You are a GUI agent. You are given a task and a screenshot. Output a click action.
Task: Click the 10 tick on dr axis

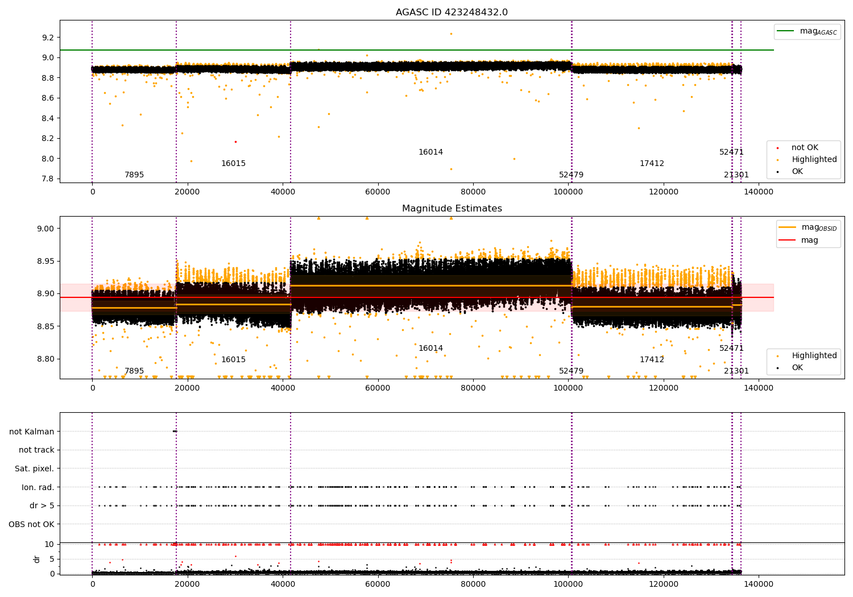pos(50,544)
